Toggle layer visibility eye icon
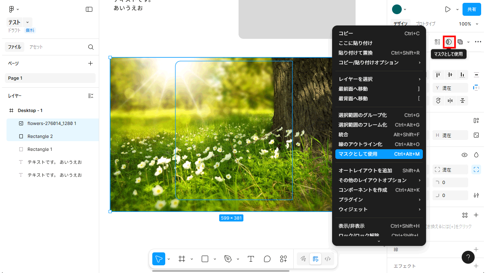The height and width of the screenshot is (273, 486). pos(465,155)
